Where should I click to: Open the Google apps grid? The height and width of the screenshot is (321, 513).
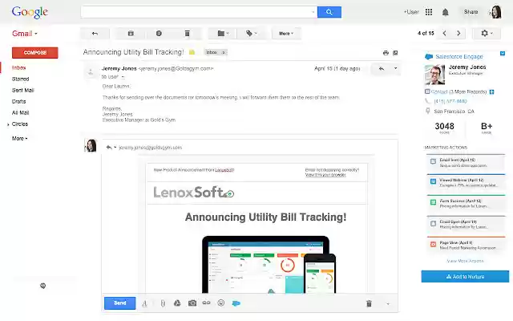tap(429, 12)
